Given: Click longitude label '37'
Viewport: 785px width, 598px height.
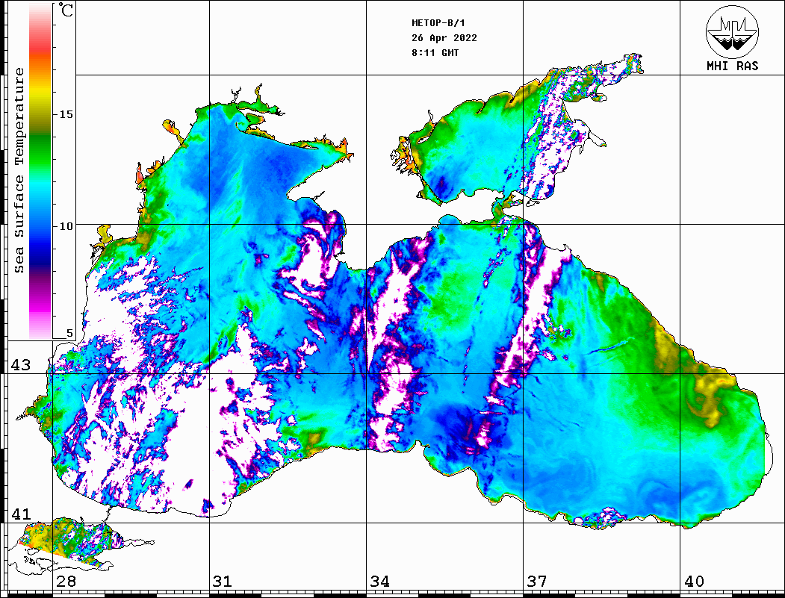Looking at the screenshot, I should coord(537,582).
